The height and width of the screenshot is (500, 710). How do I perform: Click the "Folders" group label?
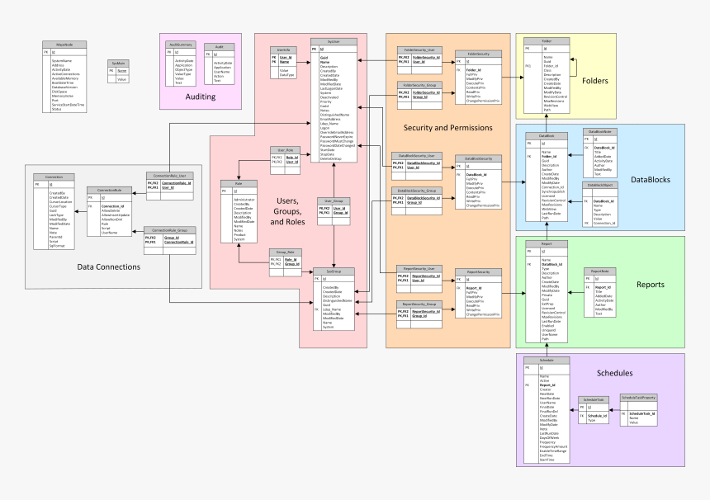(x=595, y=81)
